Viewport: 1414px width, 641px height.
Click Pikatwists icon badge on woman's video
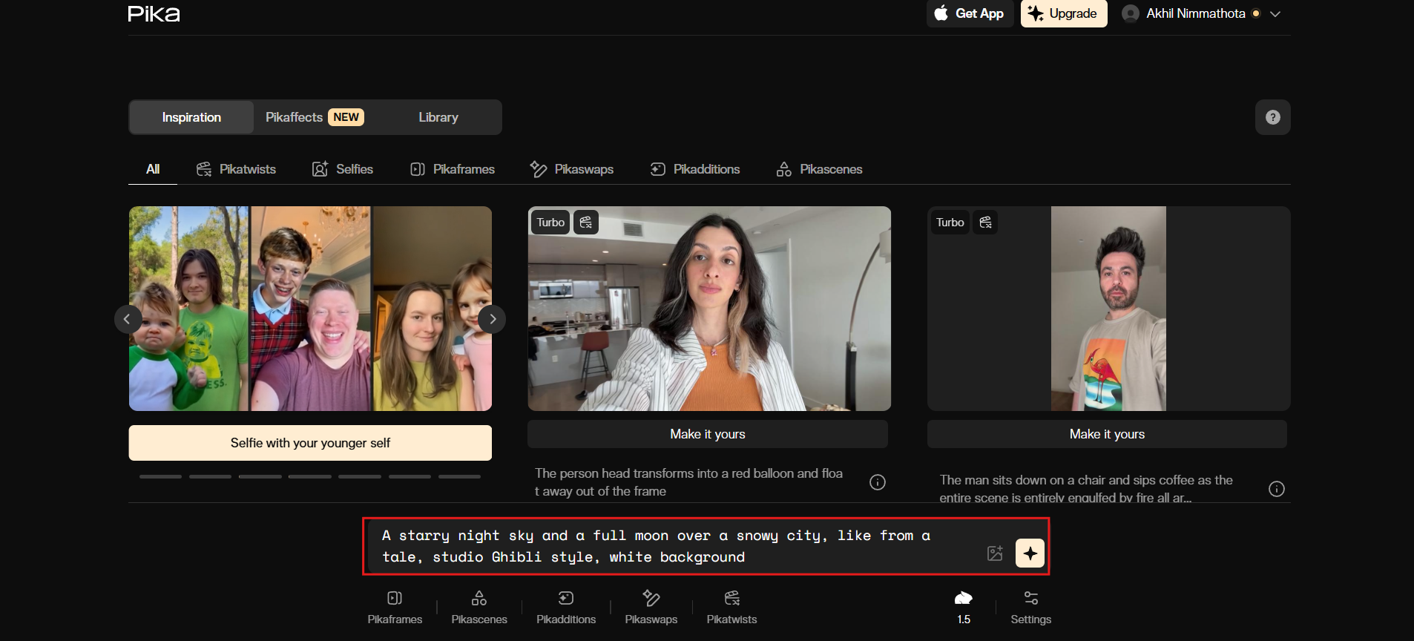pyautogui.click(x=586, y=223)
